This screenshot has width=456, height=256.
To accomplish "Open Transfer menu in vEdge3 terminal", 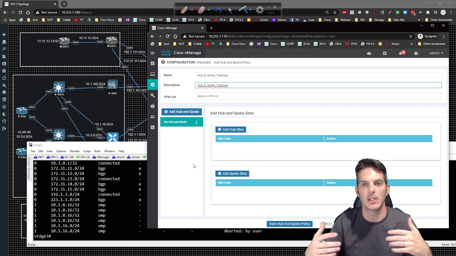I will click(74, 151).
